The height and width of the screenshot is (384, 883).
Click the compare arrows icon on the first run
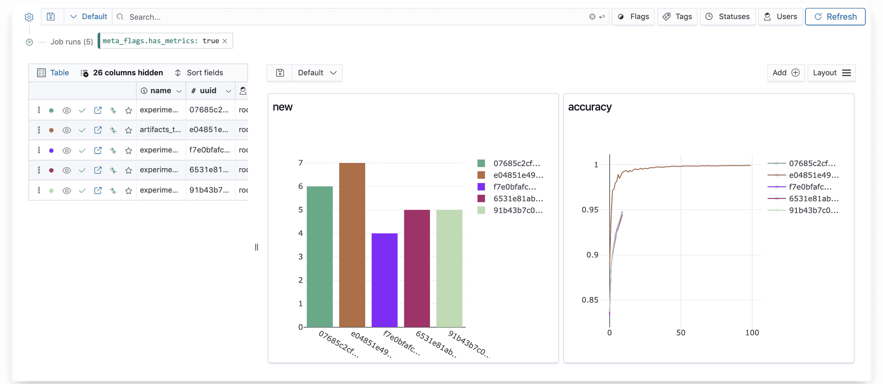click(x=113, y=110)
